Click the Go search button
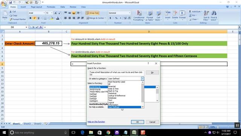 (x=152, y=73)
